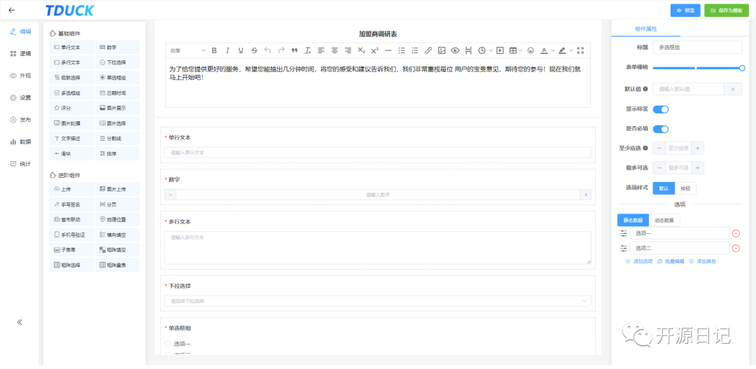
Task: Insert bulleted list
Action: 402,50
